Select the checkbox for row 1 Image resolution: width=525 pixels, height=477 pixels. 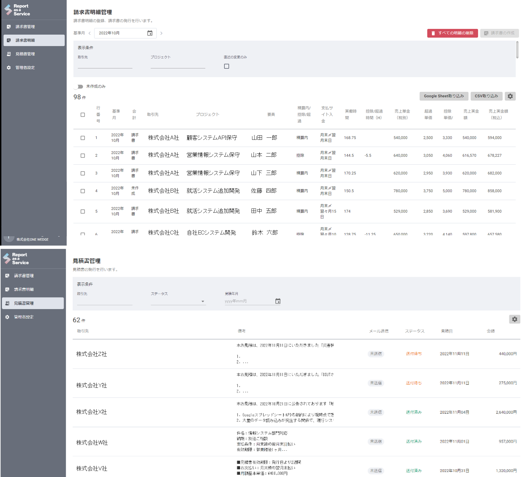coord(83,138)
